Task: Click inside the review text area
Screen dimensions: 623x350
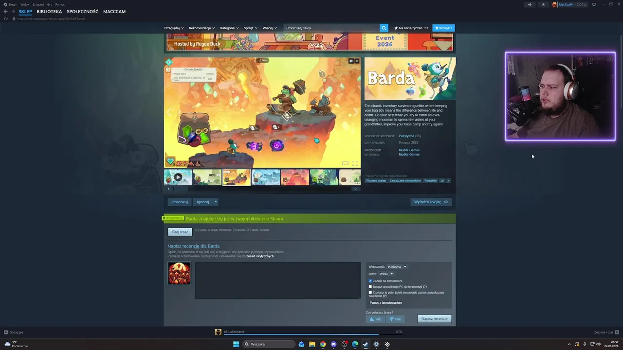Action: click(278, 280)
